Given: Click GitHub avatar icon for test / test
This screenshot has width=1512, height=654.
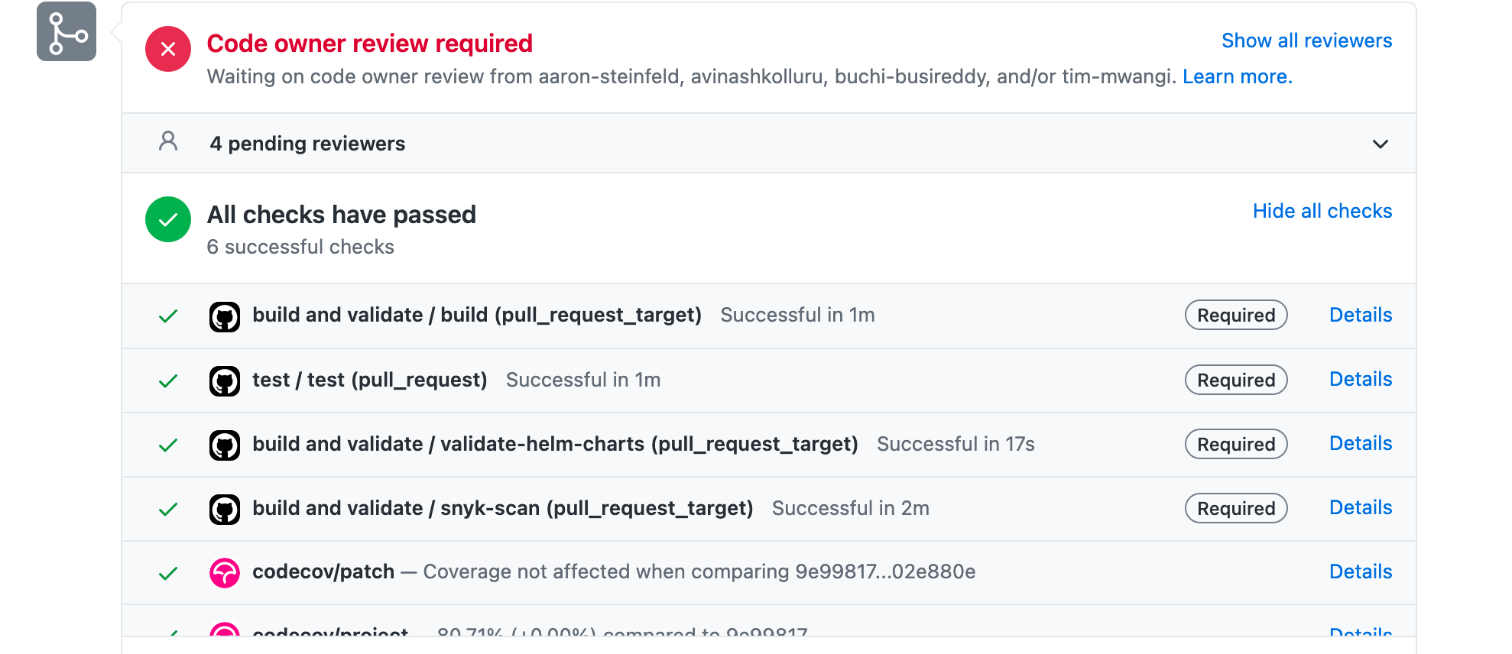Looking at the screenshot, I should [x=225, y=380].
